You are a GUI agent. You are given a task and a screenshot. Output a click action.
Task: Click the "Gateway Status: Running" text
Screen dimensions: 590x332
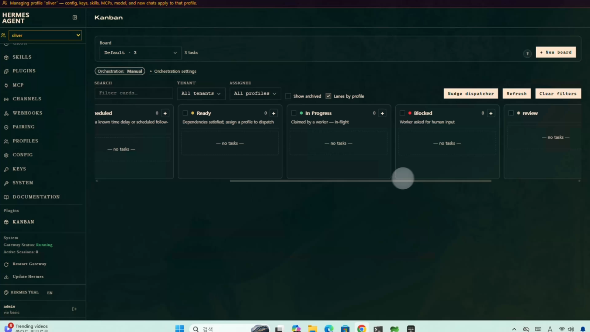click(x=28, y=245)
